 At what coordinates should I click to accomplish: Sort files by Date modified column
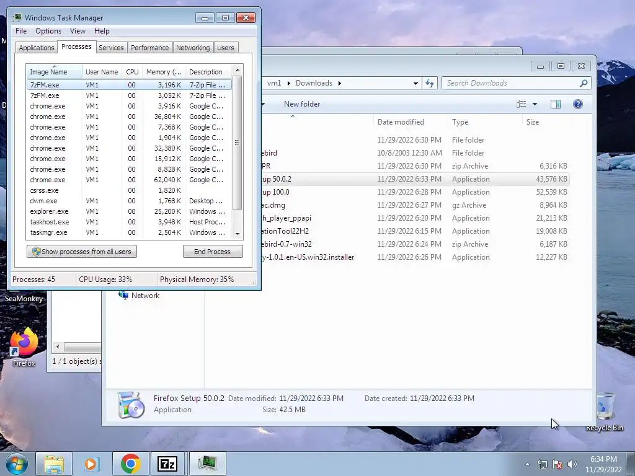point(411,122)
